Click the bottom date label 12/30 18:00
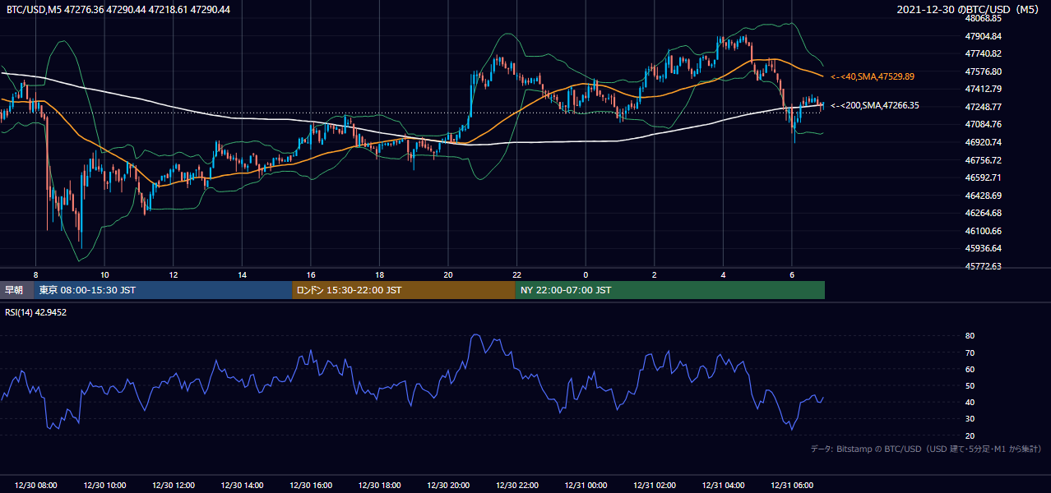This screenshot has width=1051, height=493. 380,486
